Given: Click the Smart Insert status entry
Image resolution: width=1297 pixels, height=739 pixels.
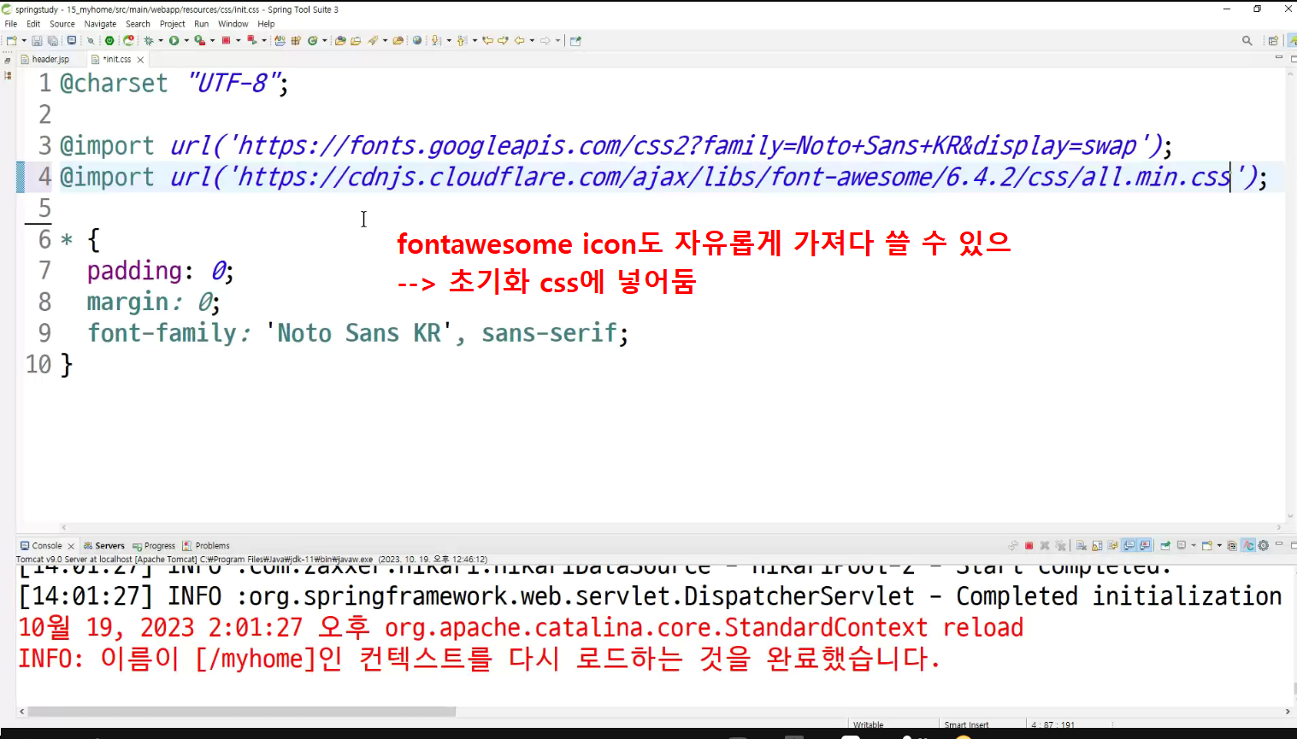Looking at the screenshot, I should click(966, 724).
